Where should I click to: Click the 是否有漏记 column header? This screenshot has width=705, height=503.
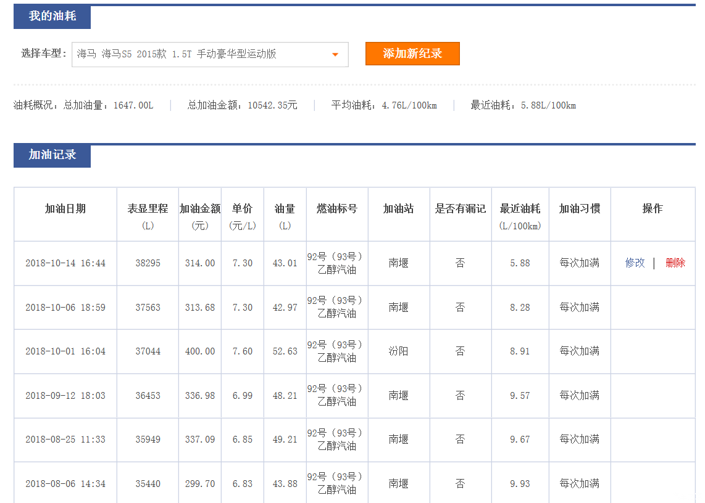461,209
